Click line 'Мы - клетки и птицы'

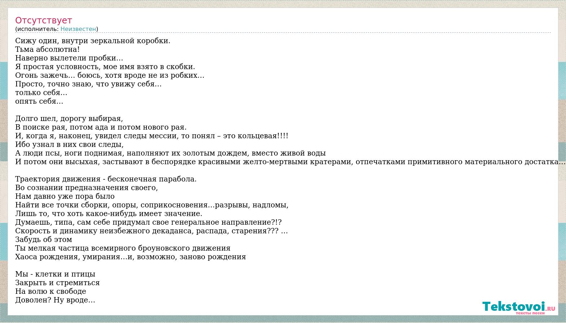(x=55, y=274)
